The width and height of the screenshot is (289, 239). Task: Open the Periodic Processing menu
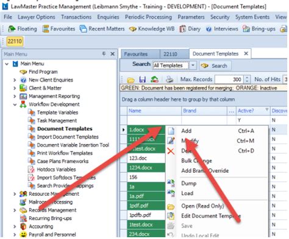(x=148, y=17)
